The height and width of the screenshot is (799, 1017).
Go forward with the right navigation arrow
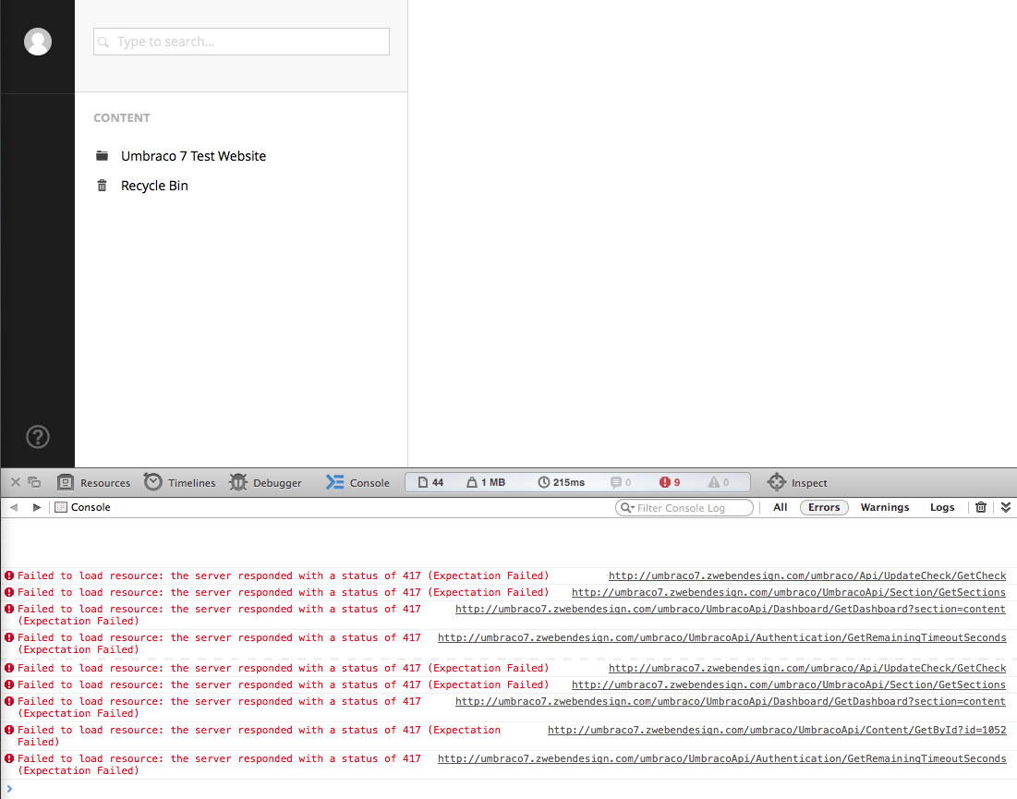[x=37, y=507]
